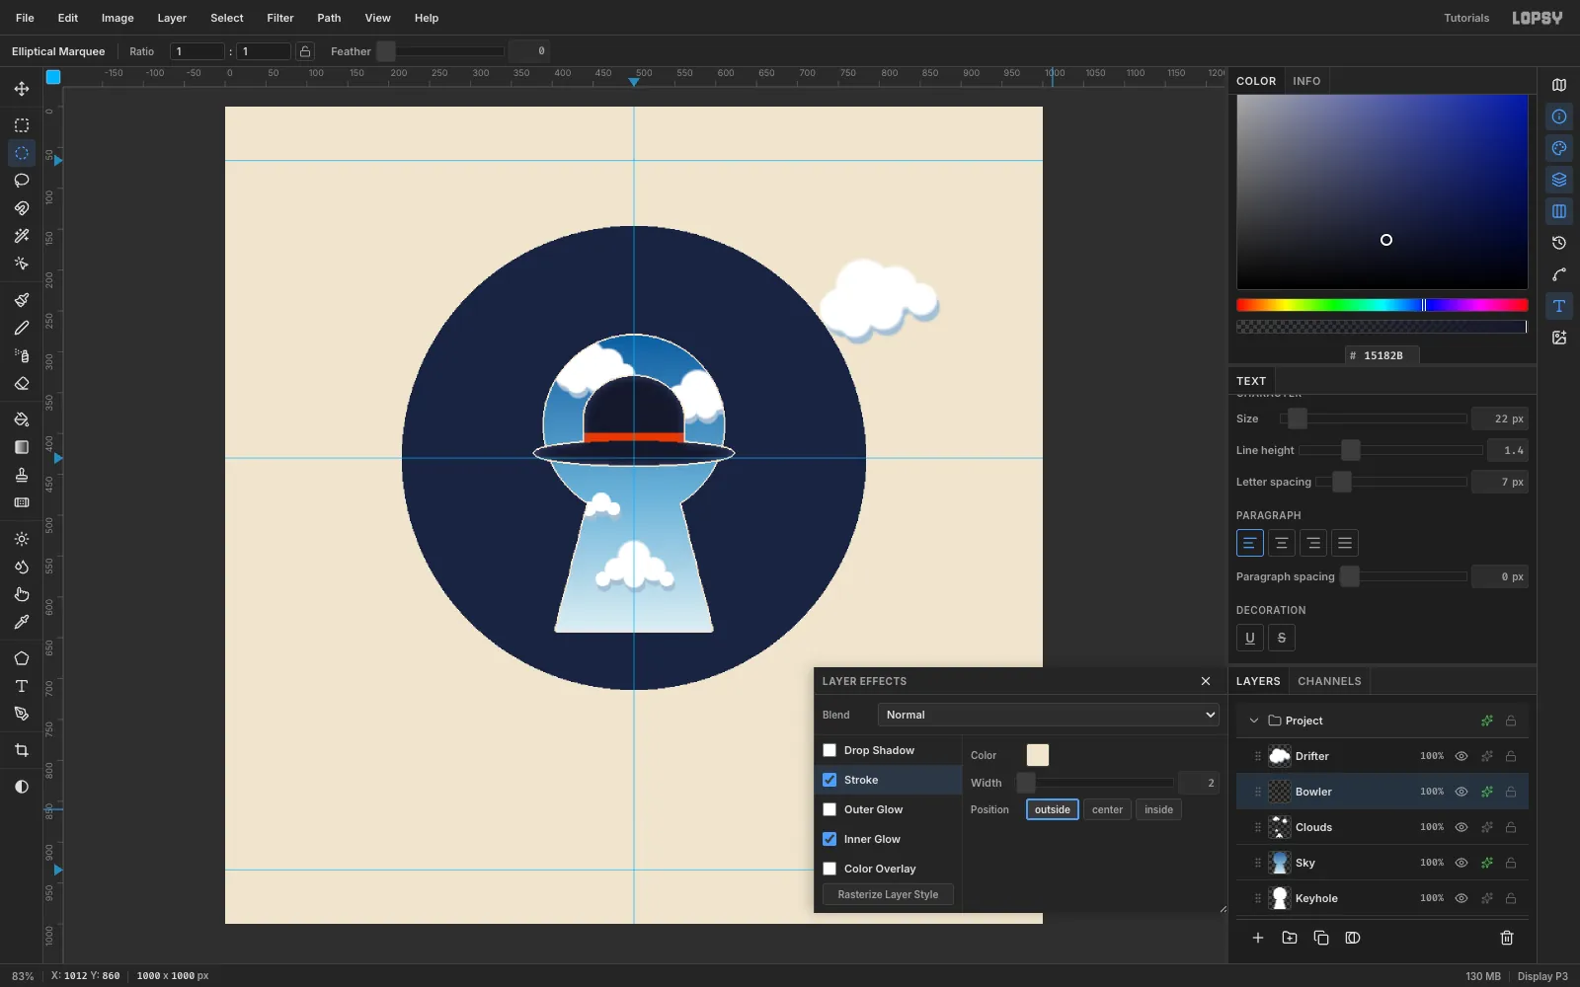Enable the Drop Shadow effect
Screen dimensions: 1580x987
coord(829,750)
